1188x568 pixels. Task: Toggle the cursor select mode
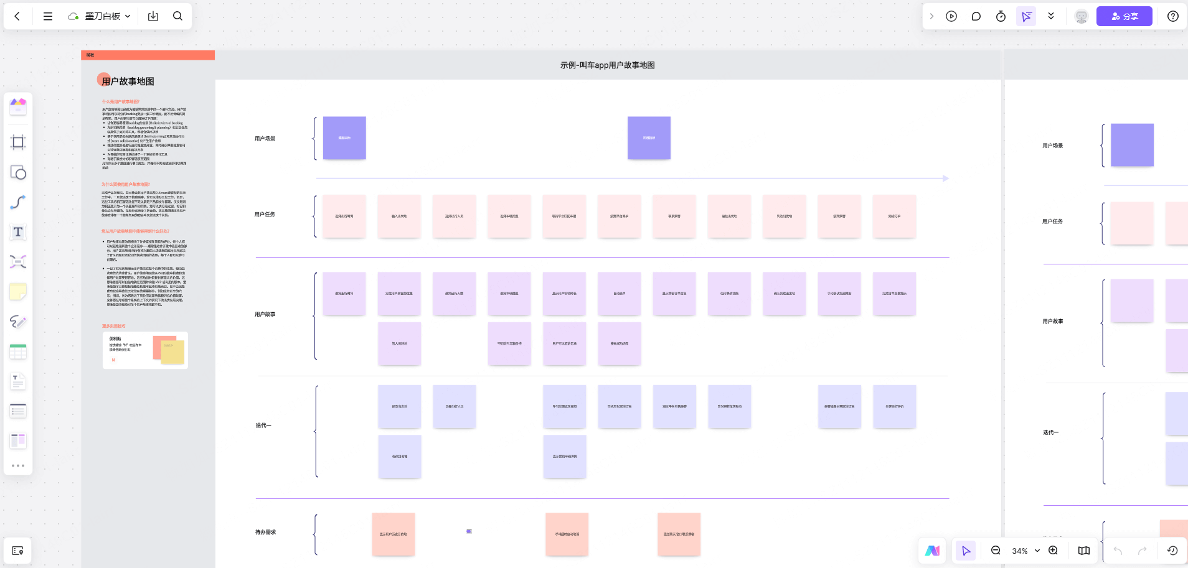click(966, 551)
